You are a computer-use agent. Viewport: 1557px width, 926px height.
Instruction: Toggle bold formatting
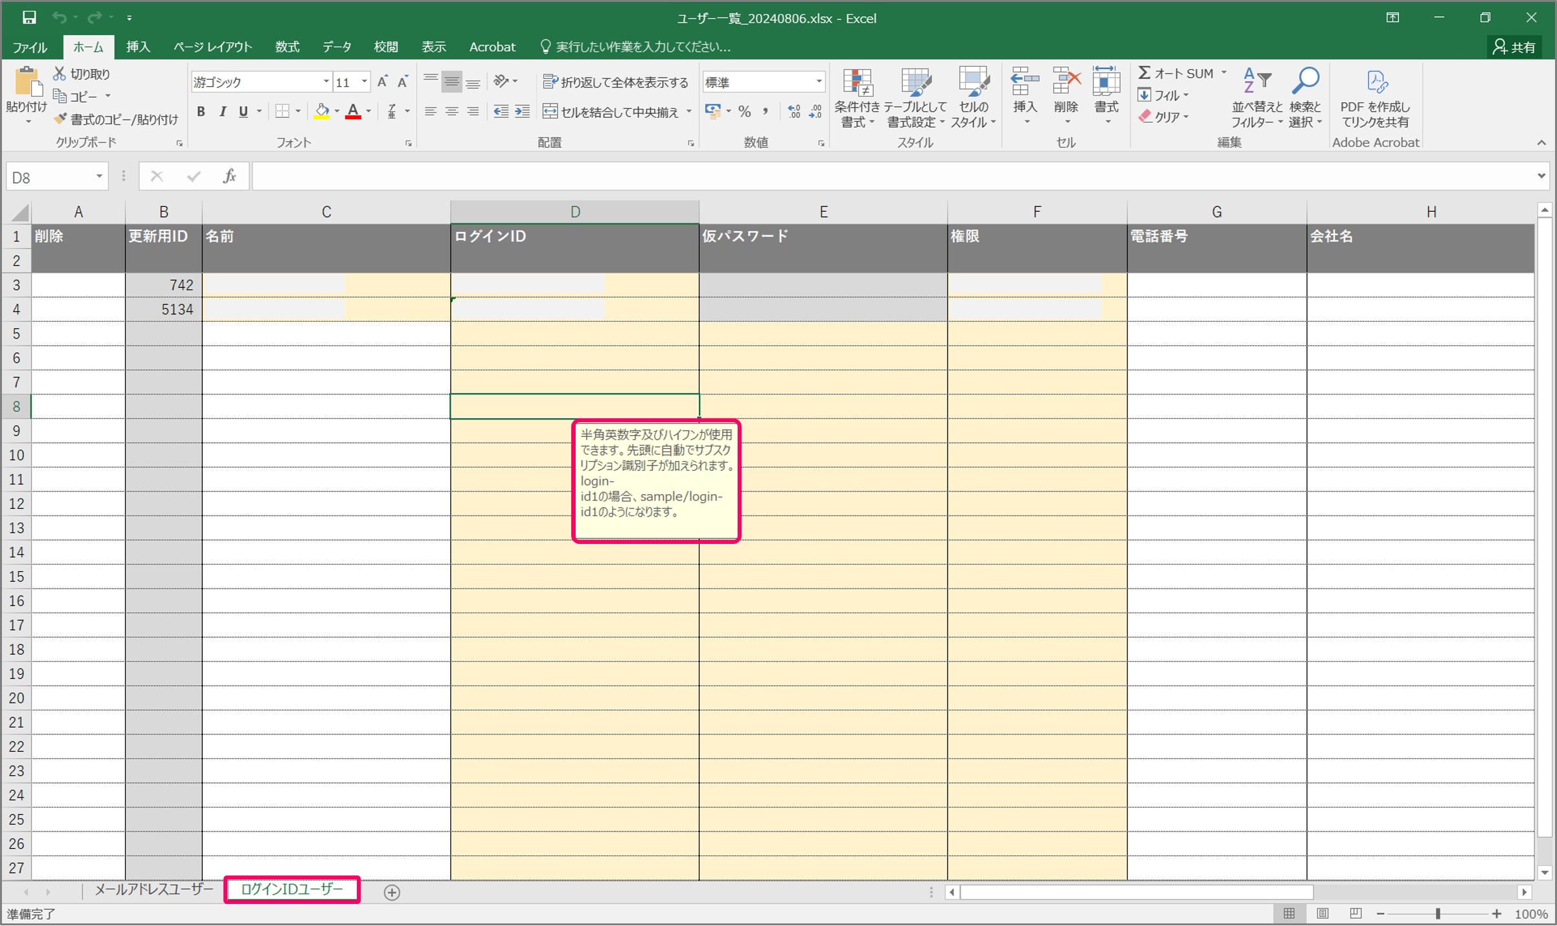pyautogui.click(x=201, y=112)
